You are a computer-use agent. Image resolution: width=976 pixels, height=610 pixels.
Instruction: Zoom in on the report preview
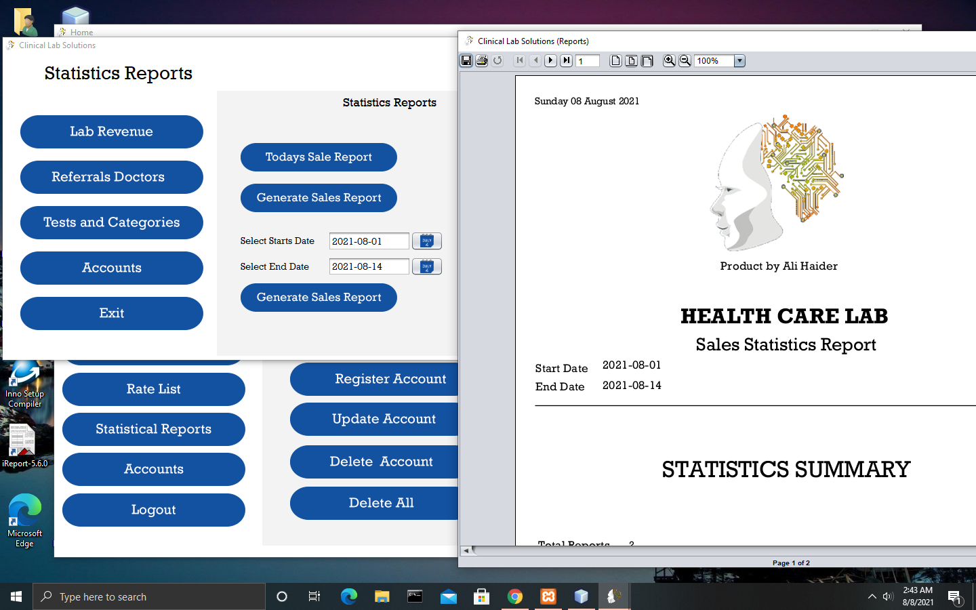(669, 60)
